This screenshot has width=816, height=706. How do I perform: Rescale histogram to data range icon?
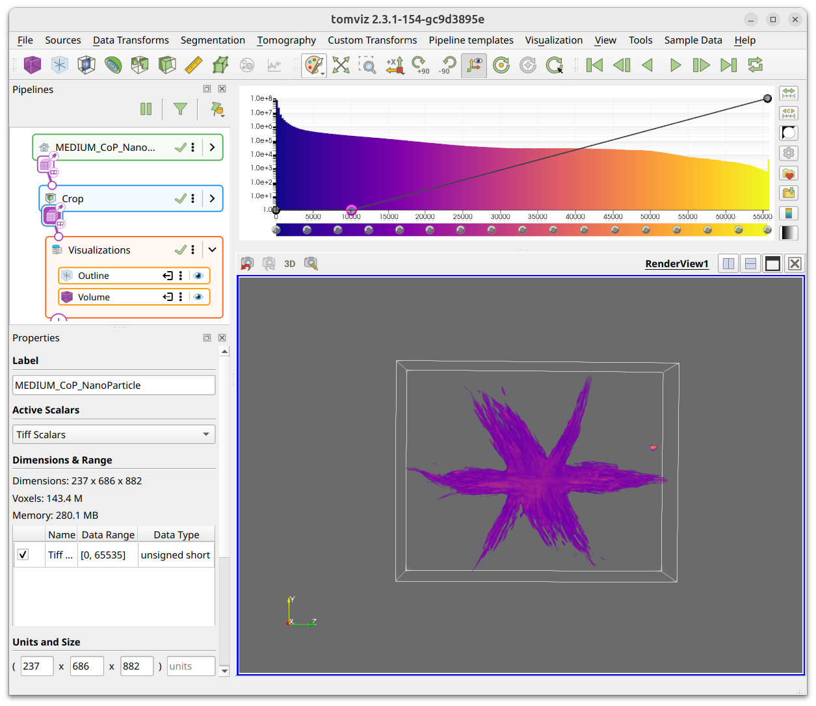coord(789,94)
